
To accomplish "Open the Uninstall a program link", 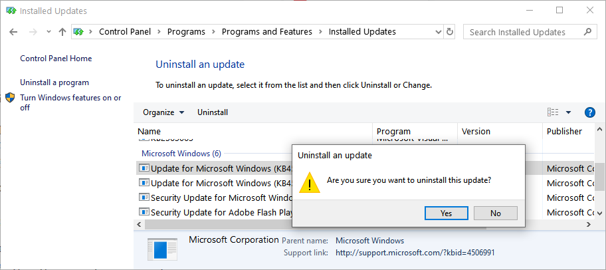I will click(54, 82).
